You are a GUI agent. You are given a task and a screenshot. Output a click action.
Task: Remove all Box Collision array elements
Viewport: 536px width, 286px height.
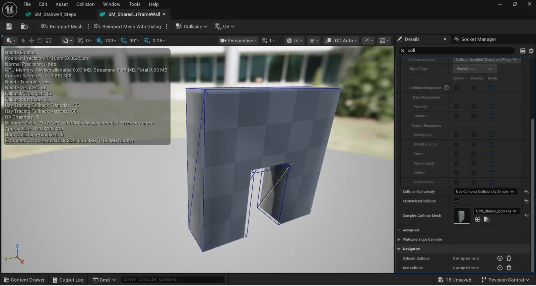point(509,268)
